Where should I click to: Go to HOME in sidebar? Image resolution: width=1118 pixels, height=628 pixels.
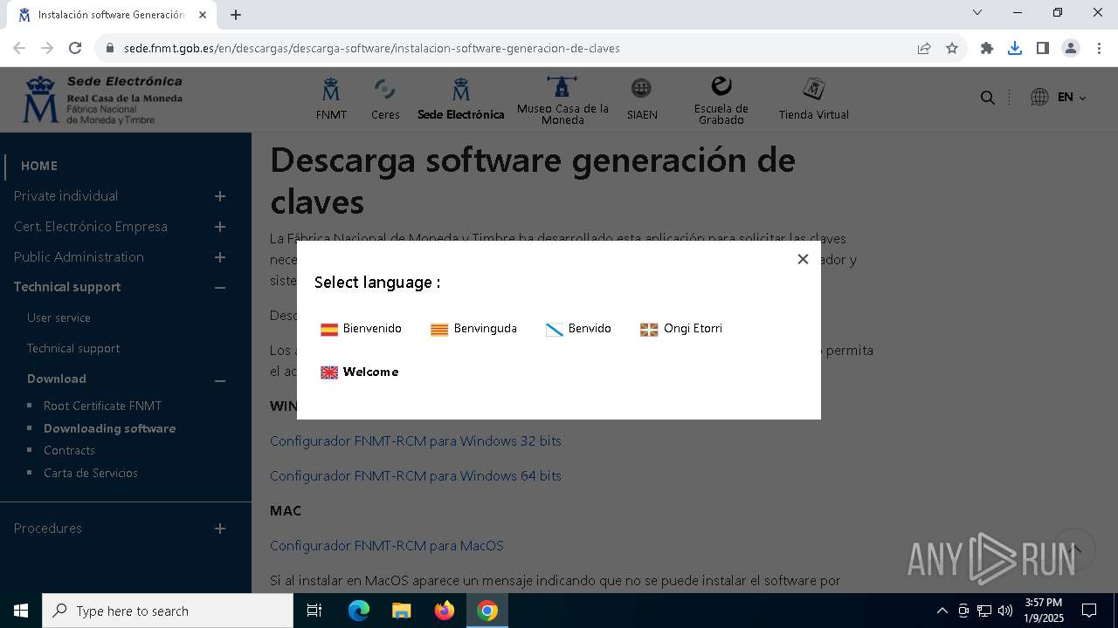tap(39, 166)
